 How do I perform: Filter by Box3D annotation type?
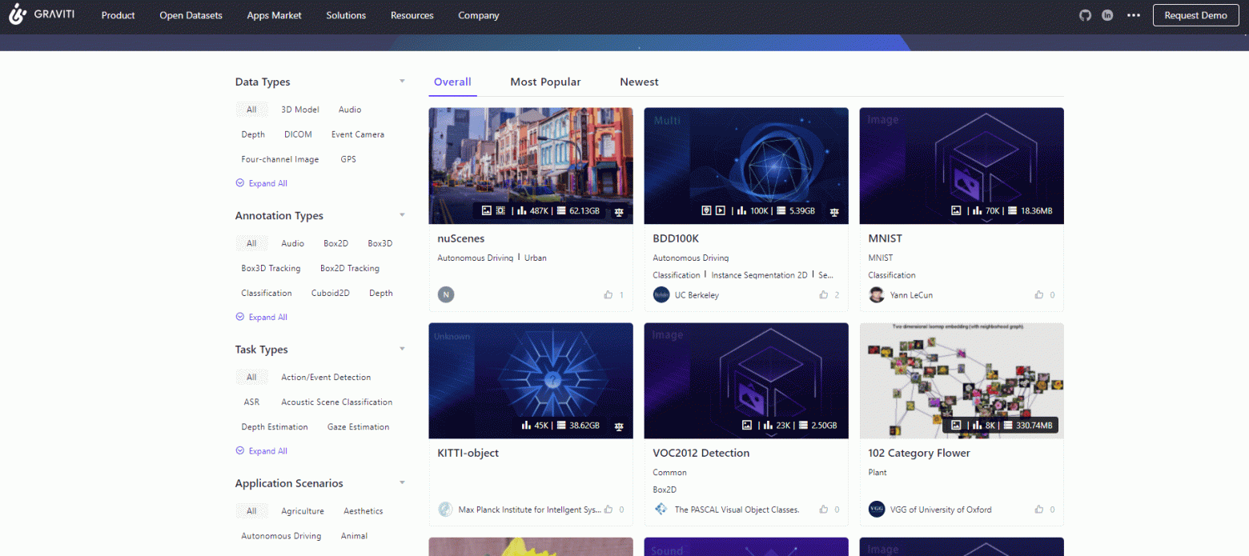coord(380,243)
